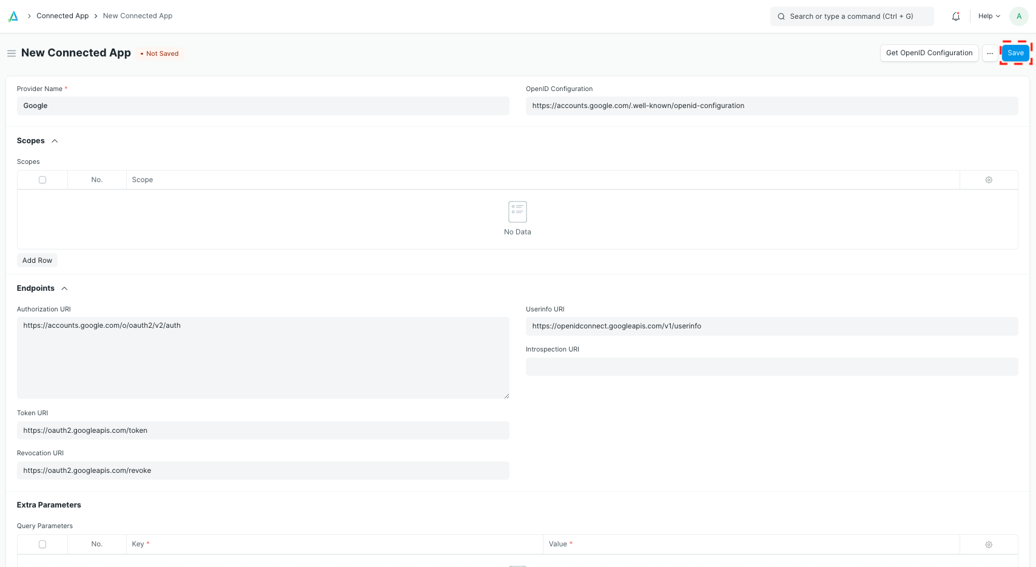Viewport: 1036px width, 567px height.
Task: Go to Connected App breadcrumb
Action: (x=62, y=16)
